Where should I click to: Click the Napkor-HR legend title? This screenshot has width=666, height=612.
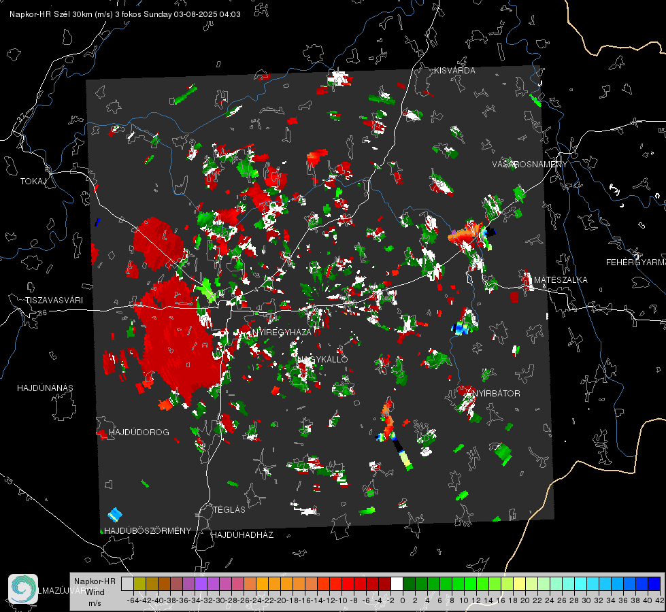(x=95, y=581)
